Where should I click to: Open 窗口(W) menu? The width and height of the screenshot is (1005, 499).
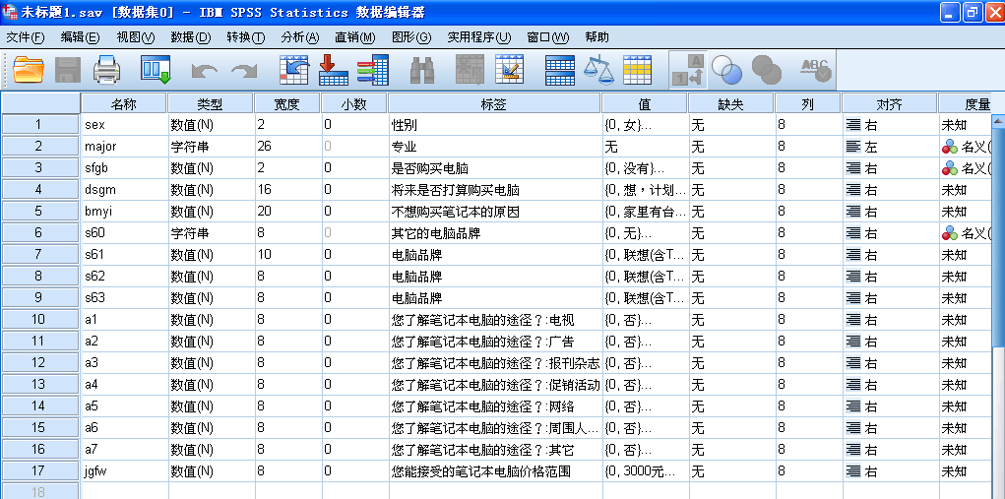548,37
